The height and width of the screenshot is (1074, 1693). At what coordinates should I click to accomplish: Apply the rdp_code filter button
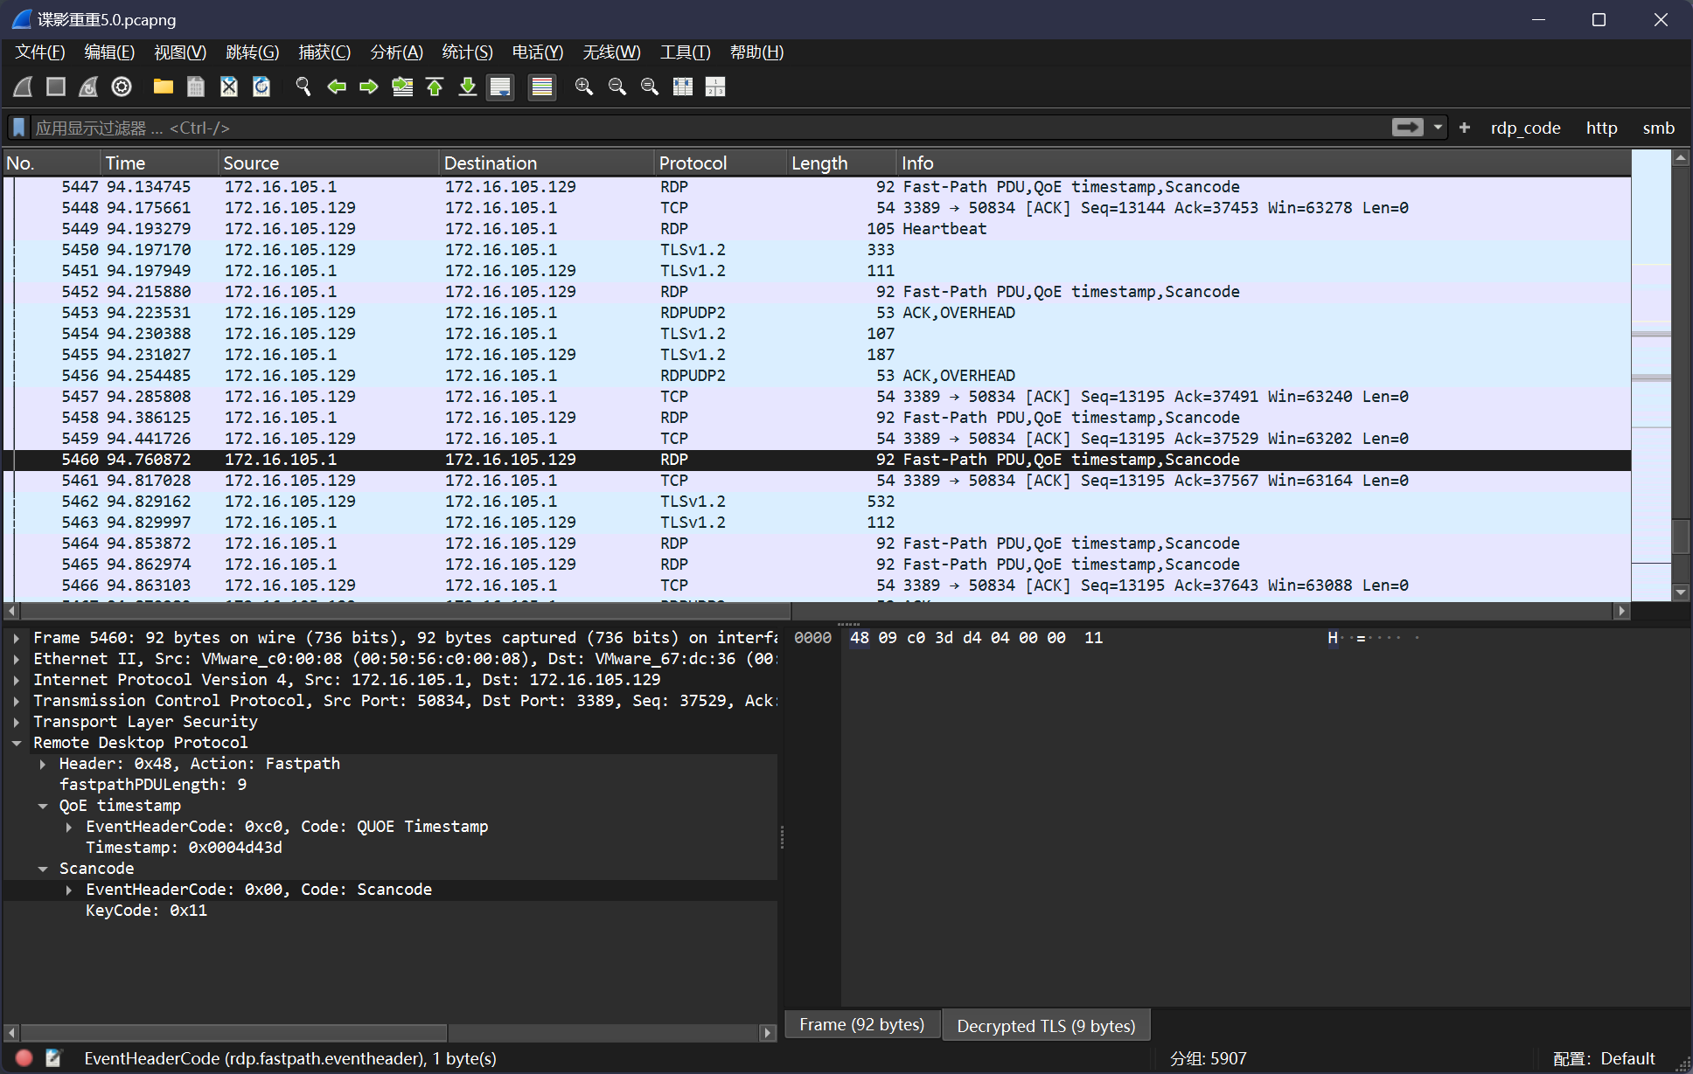pyautogui.click(x=1524, y=128)
